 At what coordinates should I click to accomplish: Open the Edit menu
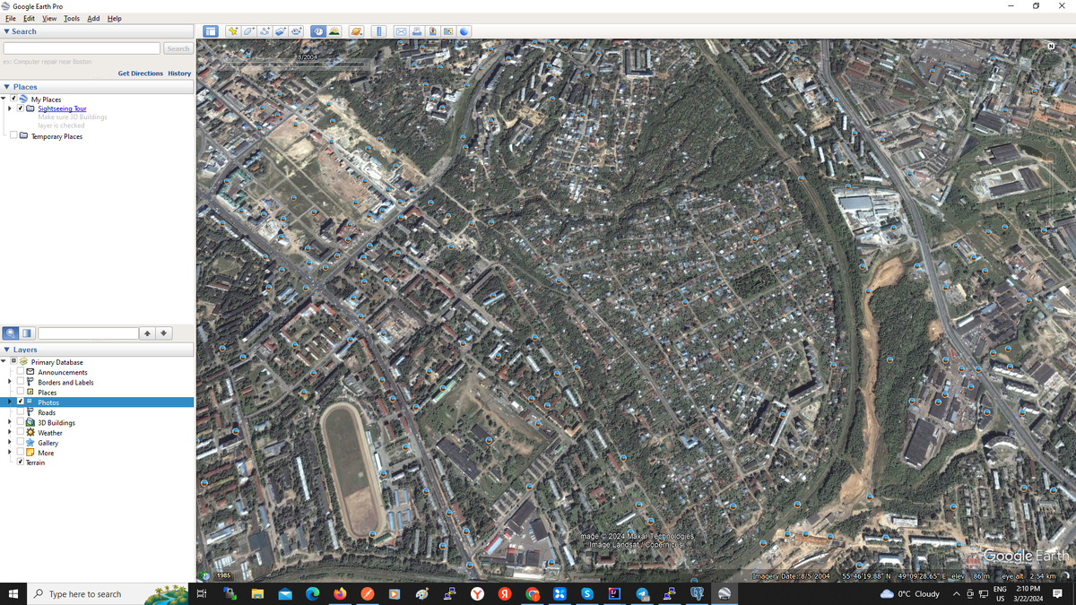[30, 18]
